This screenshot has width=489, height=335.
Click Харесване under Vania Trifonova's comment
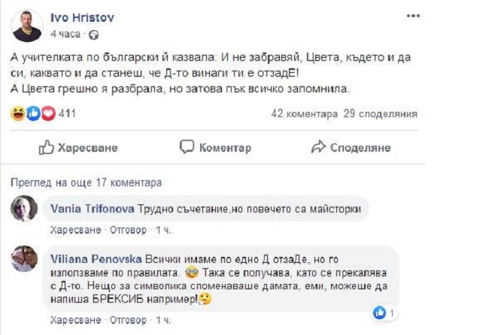pyautogui.click(x=76, y=230)
